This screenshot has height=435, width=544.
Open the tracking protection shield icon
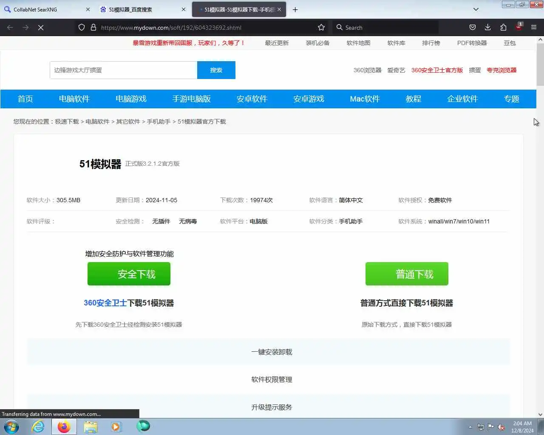82,27
